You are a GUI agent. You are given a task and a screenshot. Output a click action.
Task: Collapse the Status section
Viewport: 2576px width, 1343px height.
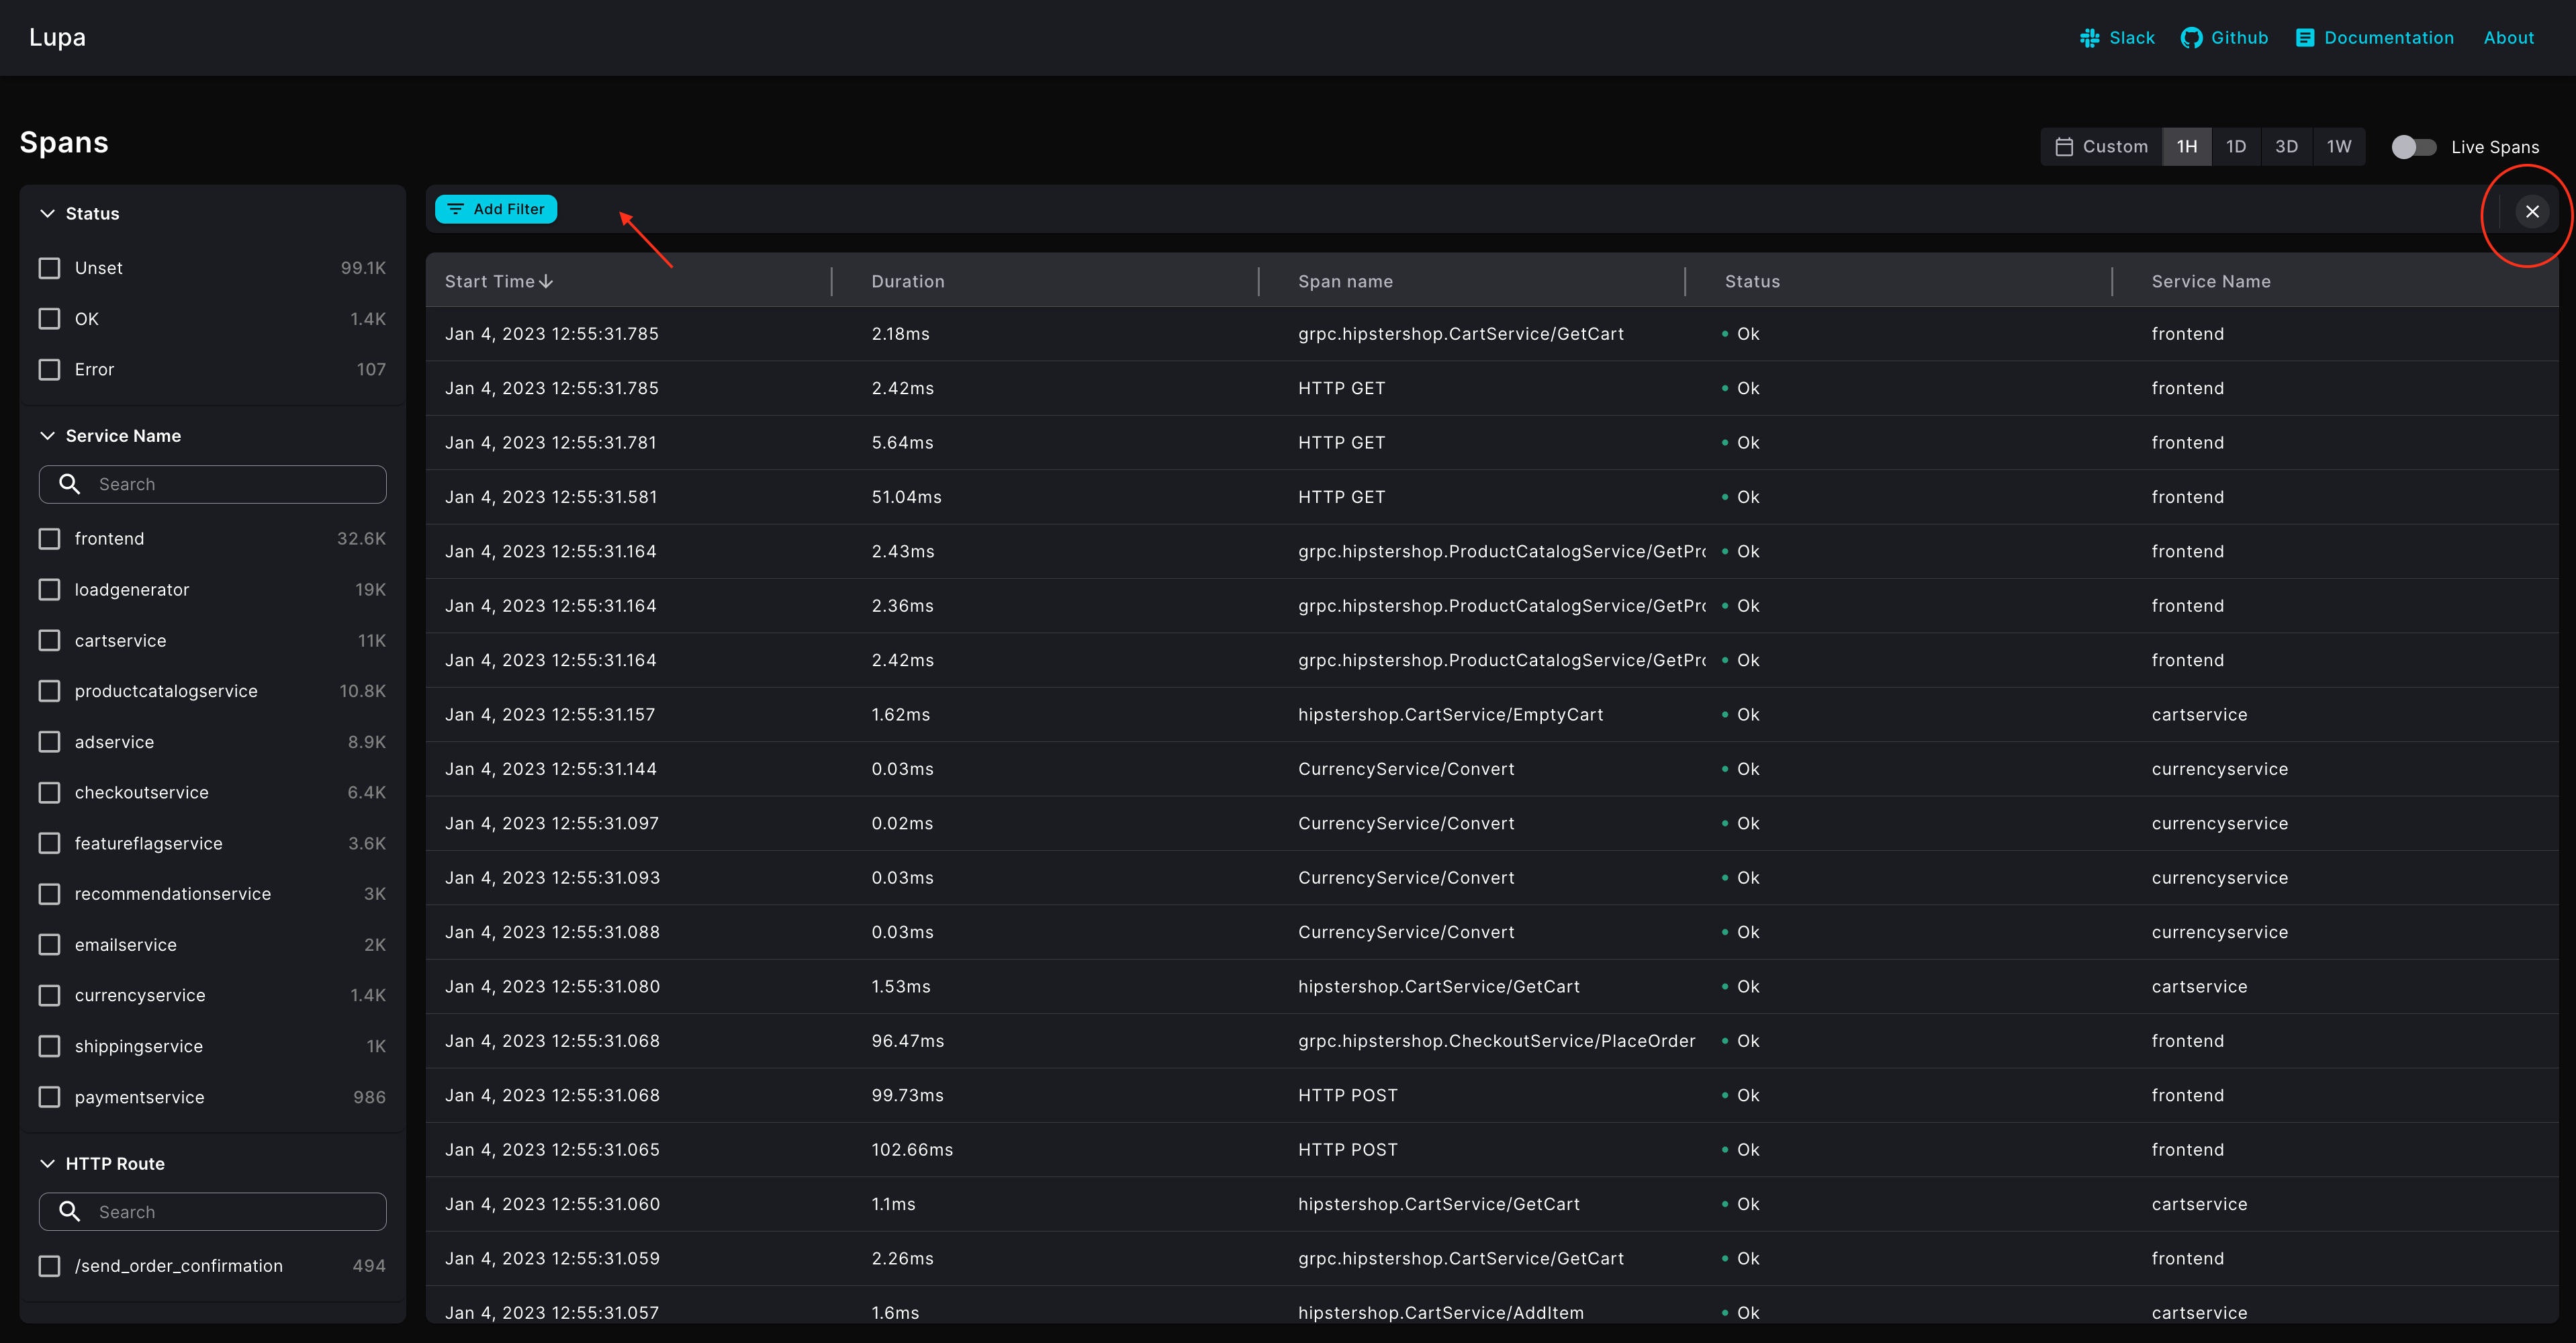tap(47, 213)
